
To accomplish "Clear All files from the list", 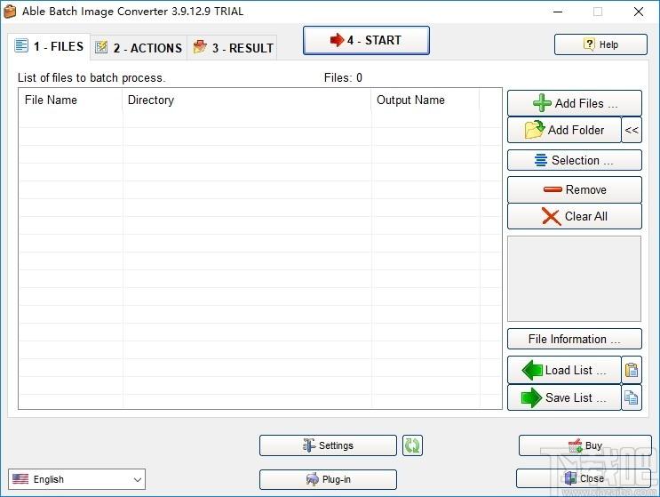I will click(575, 216).
